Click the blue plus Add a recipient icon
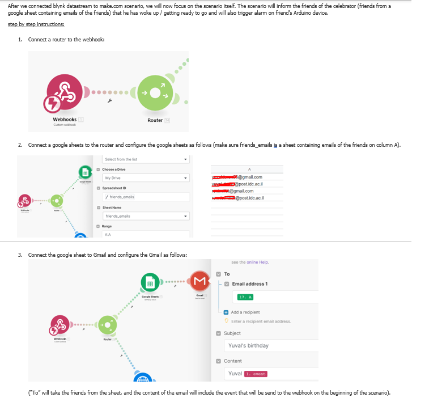 click(227, 312)
